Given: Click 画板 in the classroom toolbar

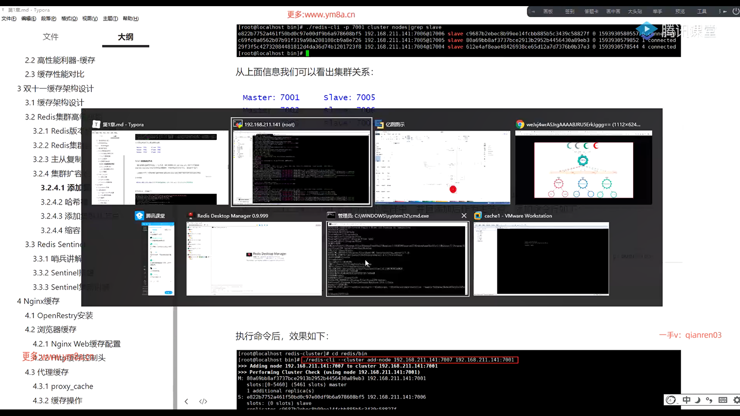Looking at the screenshot, I should (x=548, y=12).
